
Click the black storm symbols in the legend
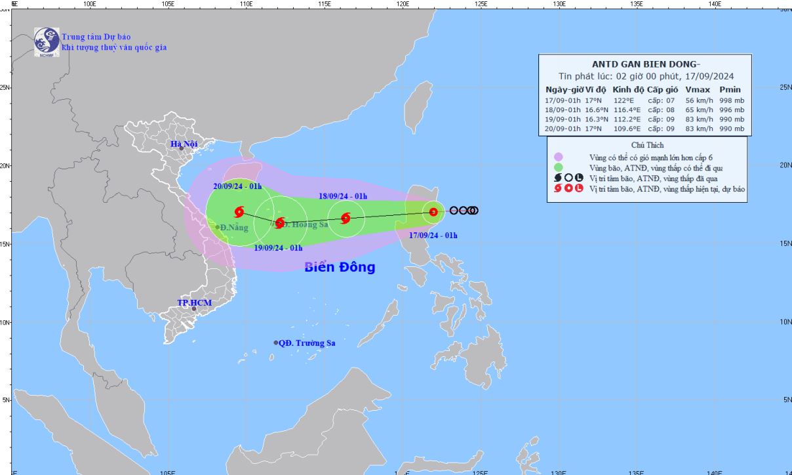[x=568, y=178]
